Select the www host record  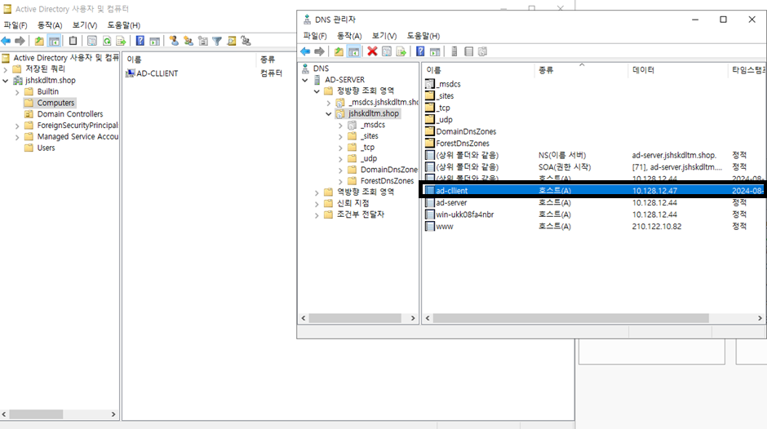(444, 226)
